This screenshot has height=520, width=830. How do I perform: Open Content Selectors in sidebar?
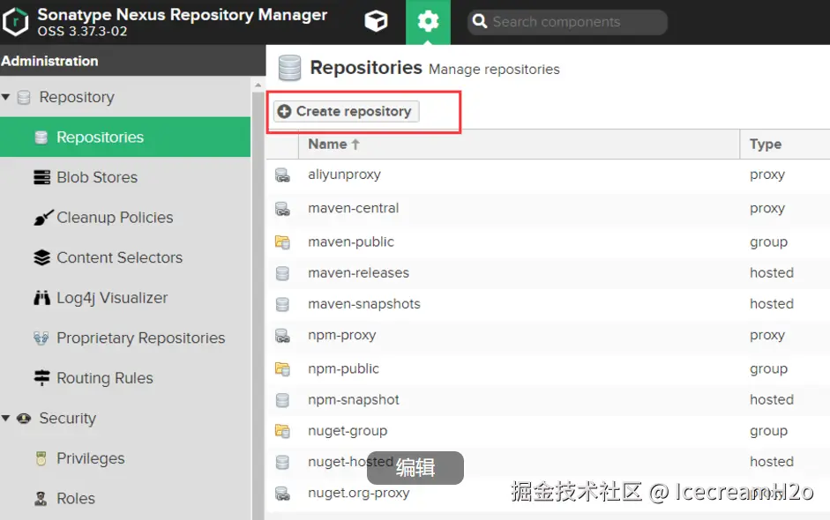(x=125, y=257)
